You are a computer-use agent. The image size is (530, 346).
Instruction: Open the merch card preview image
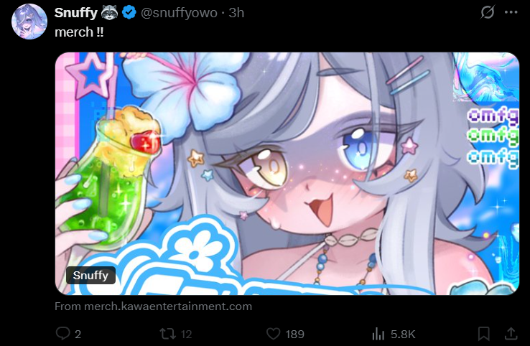pyautogui.click(x=287, y=173)
